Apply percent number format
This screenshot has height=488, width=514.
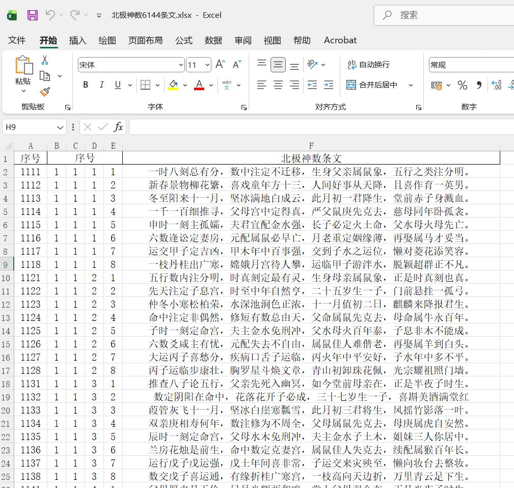pyautogui.click(x=463, y=85)
